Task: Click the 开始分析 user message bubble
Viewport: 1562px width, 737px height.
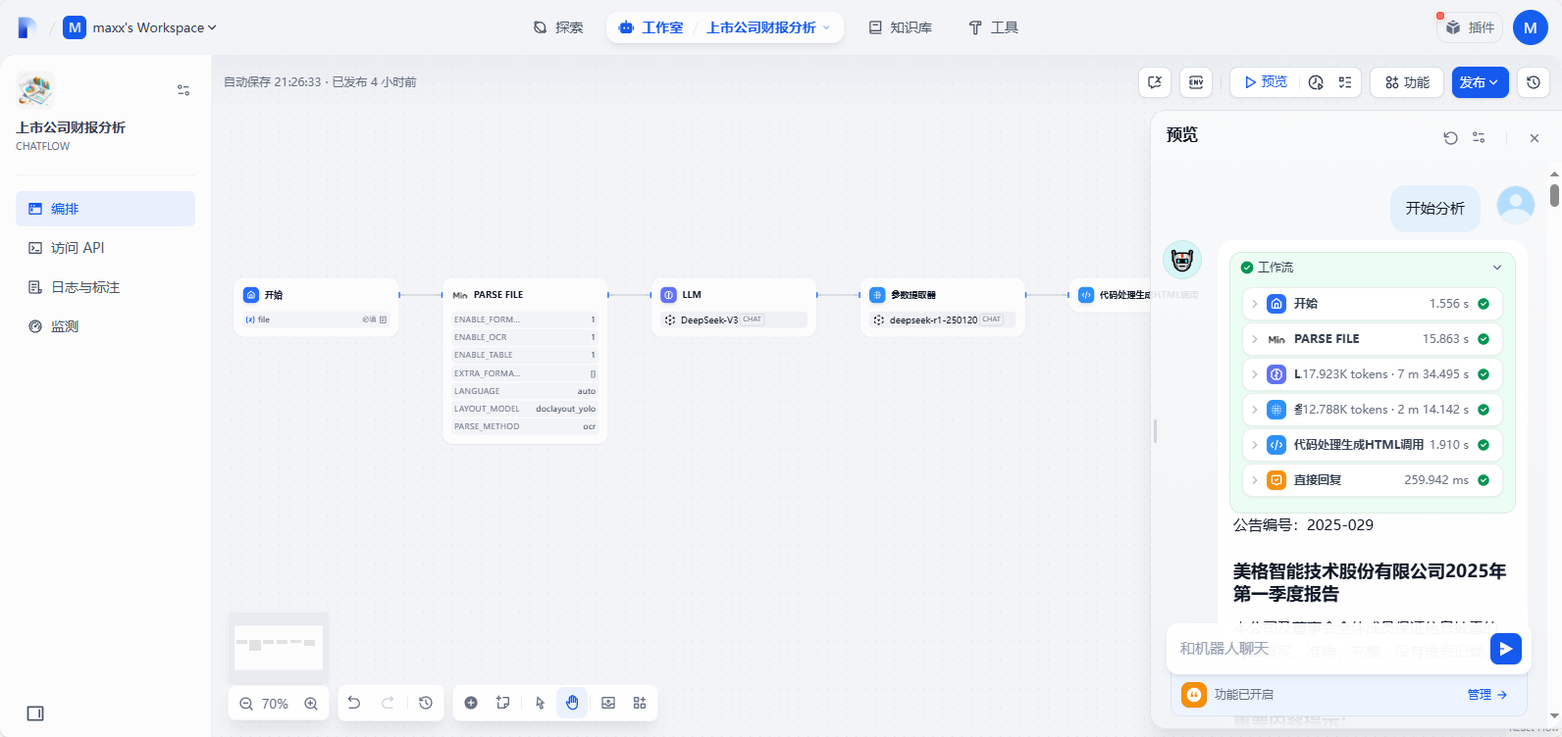Action: 1434,208
